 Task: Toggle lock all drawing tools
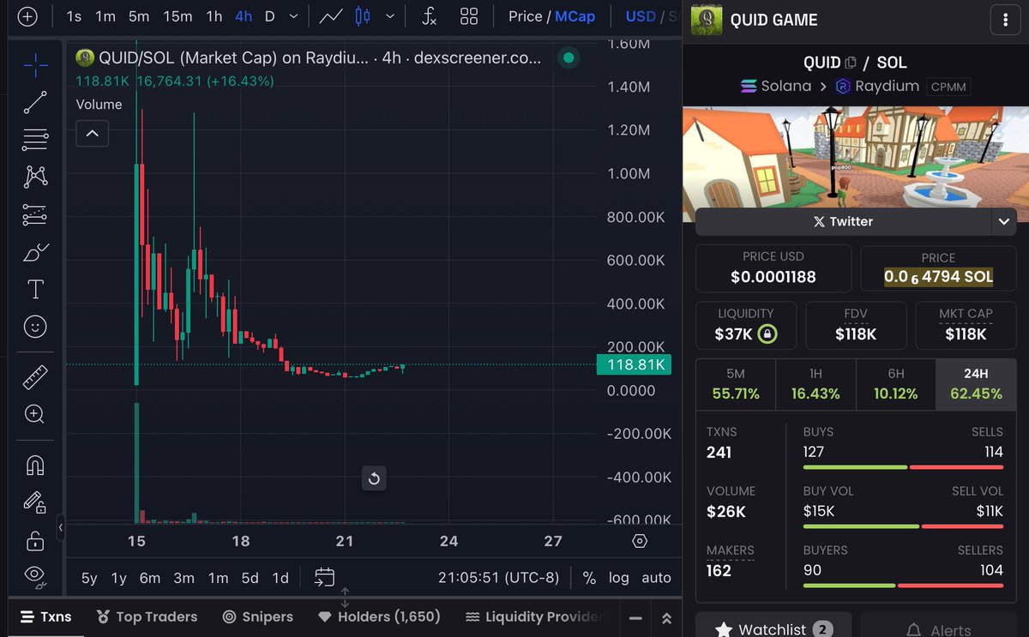(x=35, y=540)
